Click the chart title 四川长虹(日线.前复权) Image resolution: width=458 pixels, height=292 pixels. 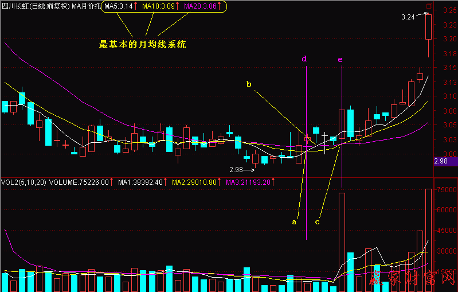(36, 6)
